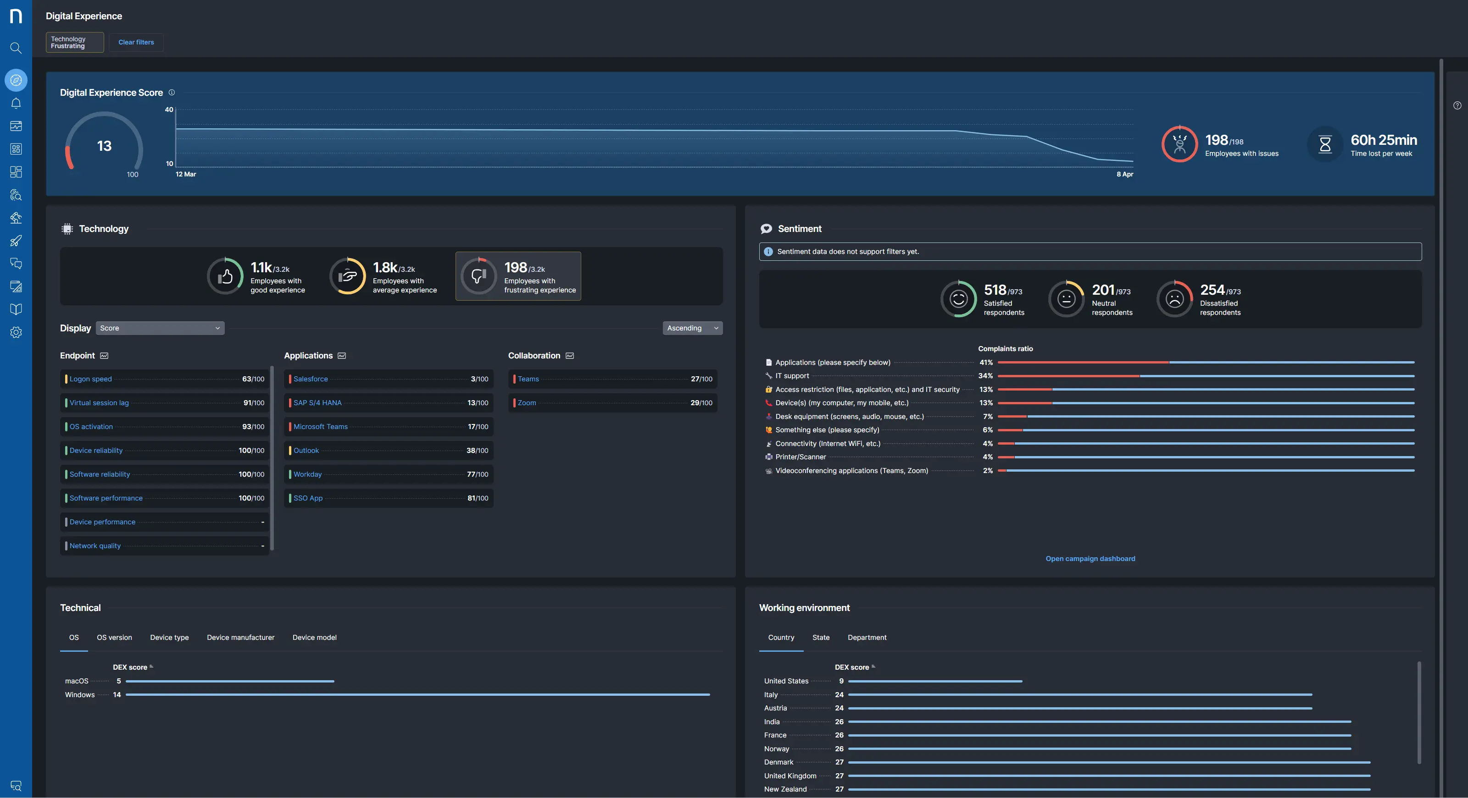This screenshot has width=1468, height=798.
Task: Open the rocket icon in sidebar
Action: point(16,241)
